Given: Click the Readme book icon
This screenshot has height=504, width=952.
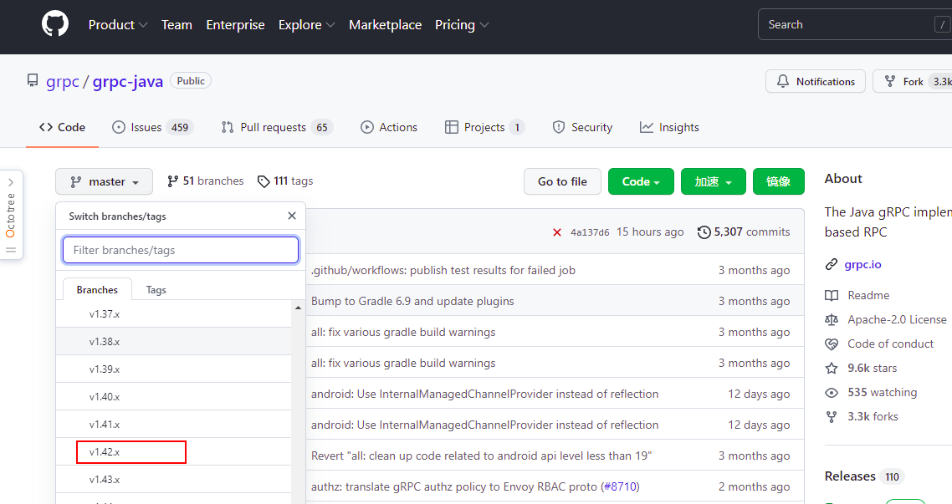Looking at the screenshot, I should point(832,295).
